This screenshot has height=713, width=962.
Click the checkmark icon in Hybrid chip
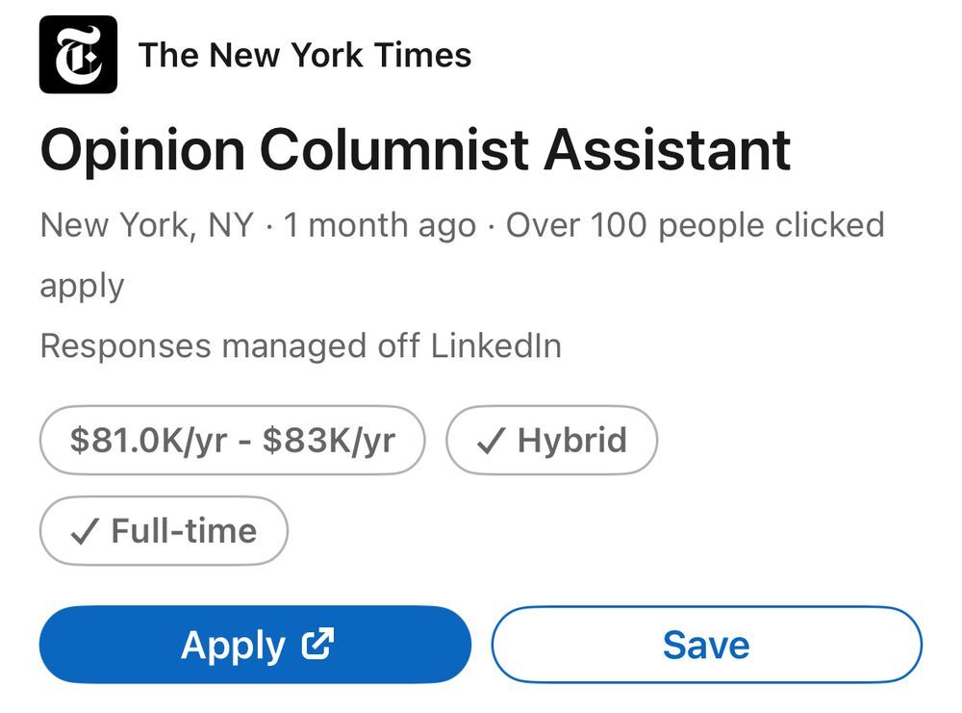491,442
